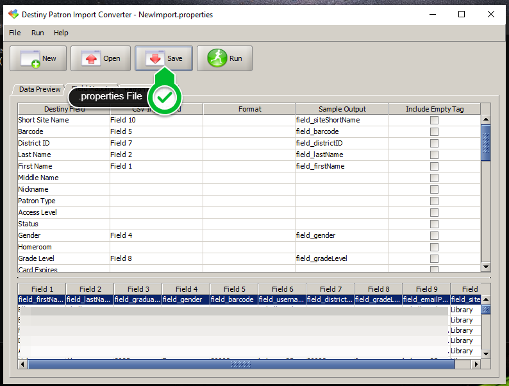Image resolution: width=509 pixels, height=386 pixels.
Task: Toggle Include Empty Tag for Homeroom
Action: [434, 247]
